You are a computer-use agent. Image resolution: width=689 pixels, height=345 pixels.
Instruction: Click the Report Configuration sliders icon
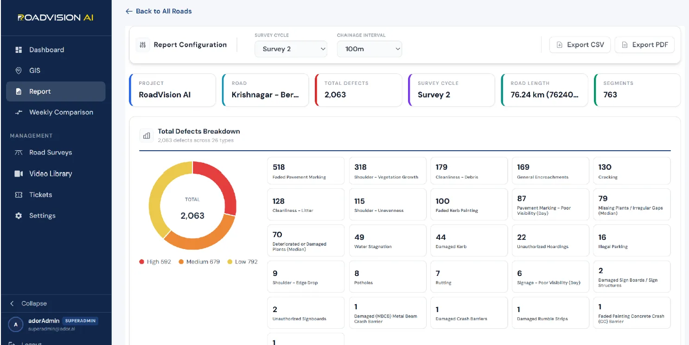pos(143,45)
